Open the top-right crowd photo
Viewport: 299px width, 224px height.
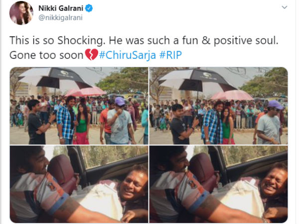tap(219, 106)
